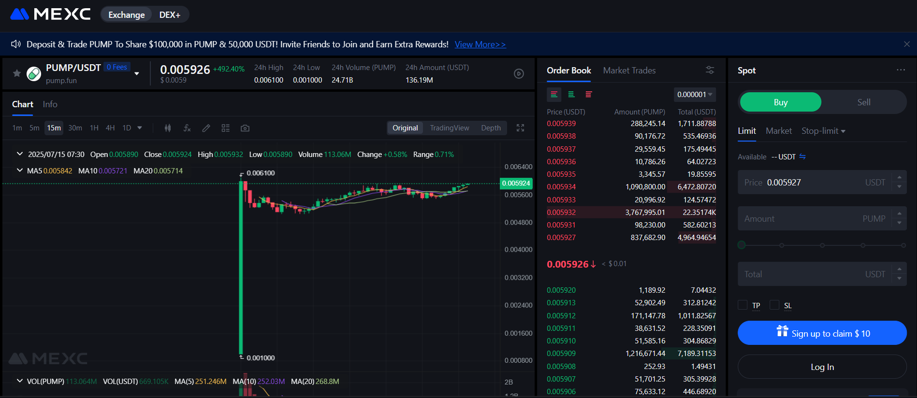Enable the TP checkbox
This screenshot has height=398, width=917.
(x=742, y=305)
